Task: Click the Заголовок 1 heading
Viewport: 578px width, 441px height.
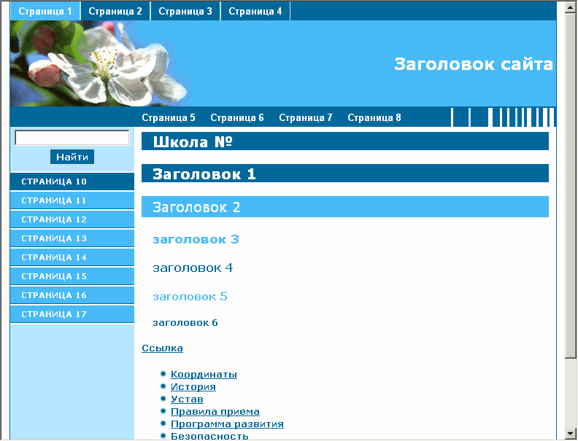Action: [x=345, y=173]
